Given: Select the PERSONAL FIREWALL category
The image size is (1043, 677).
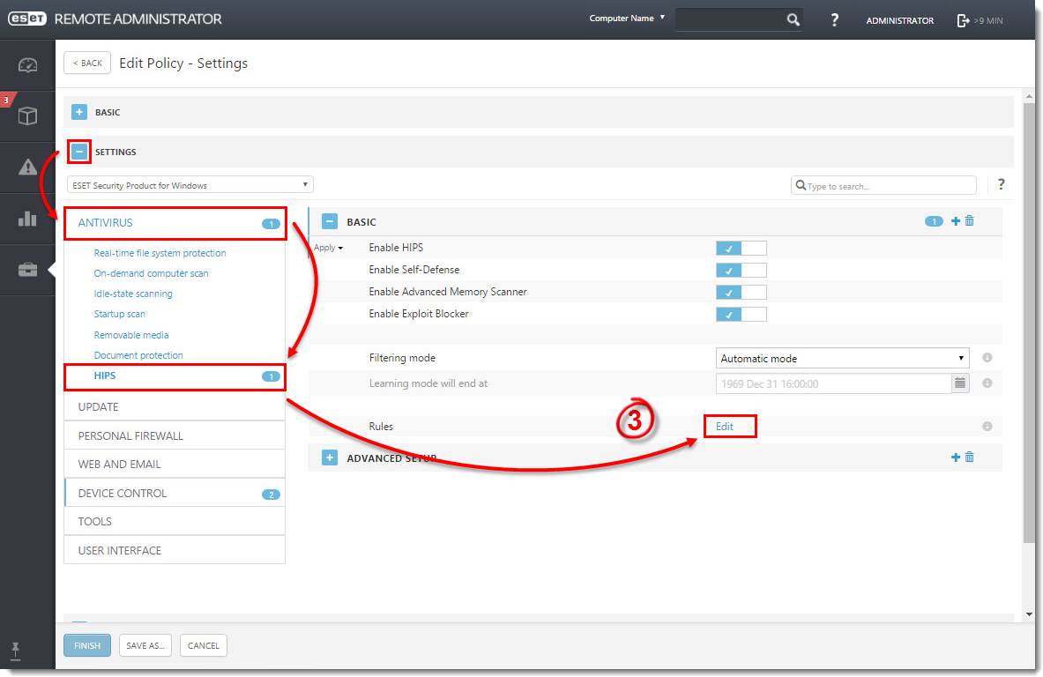Looking at the screenshot, I should click(175, 435).
